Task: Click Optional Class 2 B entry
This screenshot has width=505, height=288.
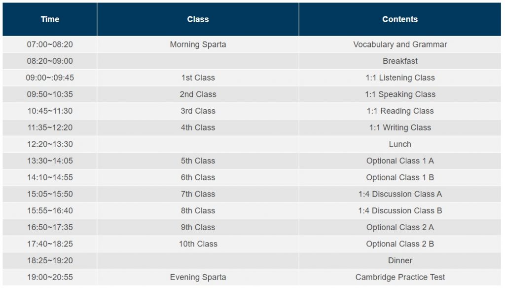Action: tap(399, 244)
